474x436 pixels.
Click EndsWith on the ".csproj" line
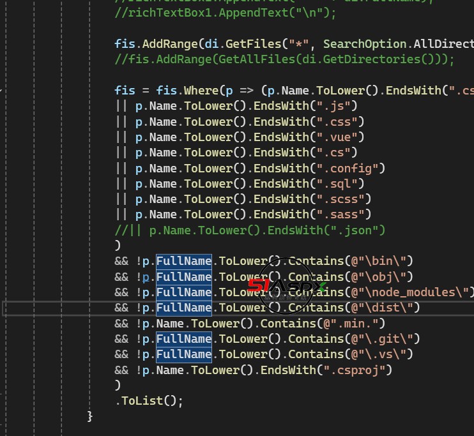coord(288,370)
